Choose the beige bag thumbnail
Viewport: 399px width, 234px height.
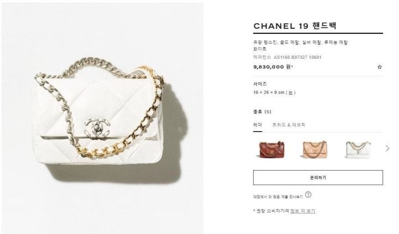tap(315, 150)
